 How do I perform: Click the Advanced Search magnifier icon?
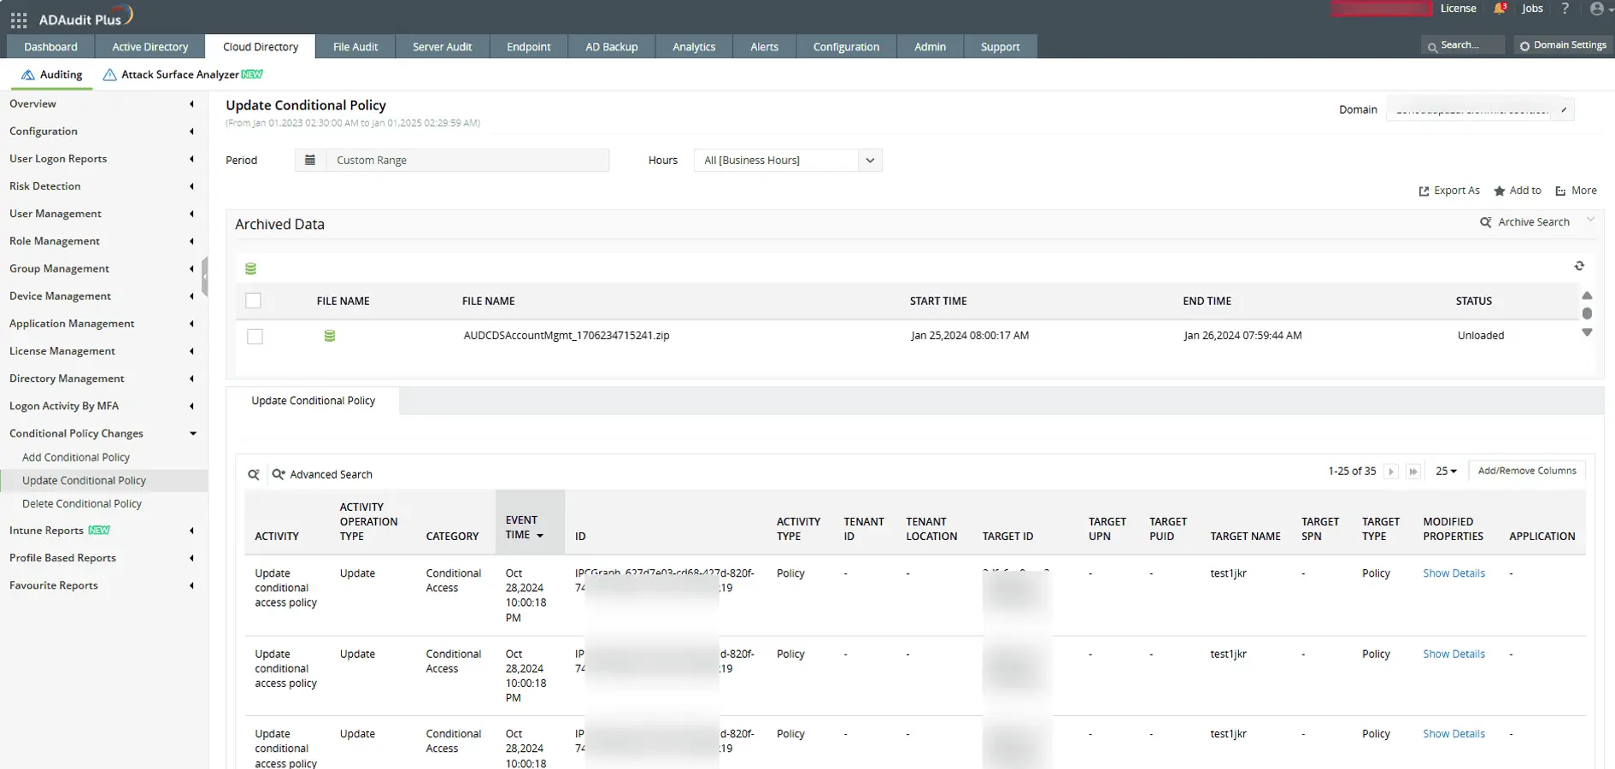pyautogui.click(x=279, y=474)
